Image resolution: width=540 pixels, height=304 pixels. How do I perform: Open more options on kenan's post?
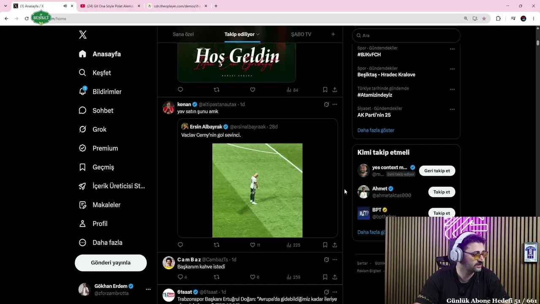coord(335,104)
